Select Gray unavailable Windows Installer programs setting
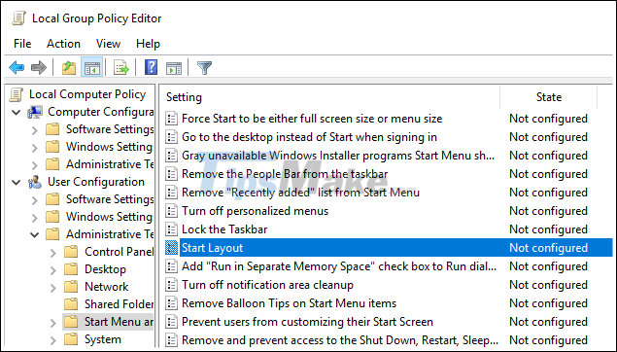Image resolution: width=617 pixels, height=352 pixels. 338,156
